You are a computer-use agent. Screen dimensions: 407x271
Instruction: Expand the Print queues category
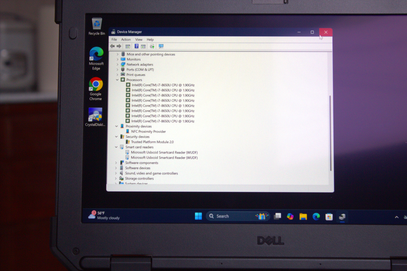tap(117, 75)
